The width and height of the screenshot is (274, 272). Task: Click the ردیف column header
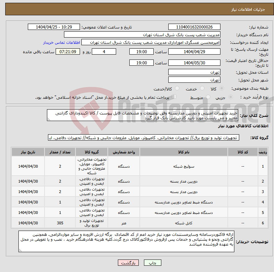pyautogui.click(x=263, y=152)
